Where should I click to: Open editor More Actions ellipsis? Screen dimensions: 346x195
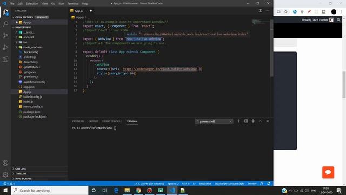point(268,11)
